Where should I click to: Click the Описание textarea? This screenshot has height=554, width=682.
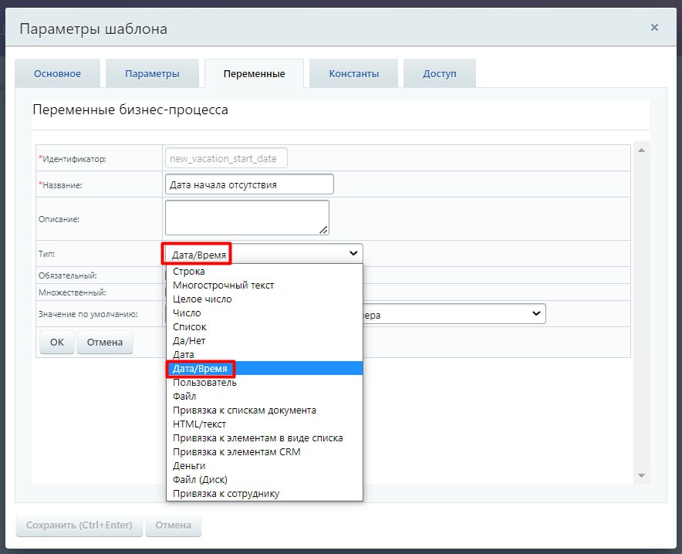[x=247, y=218]
